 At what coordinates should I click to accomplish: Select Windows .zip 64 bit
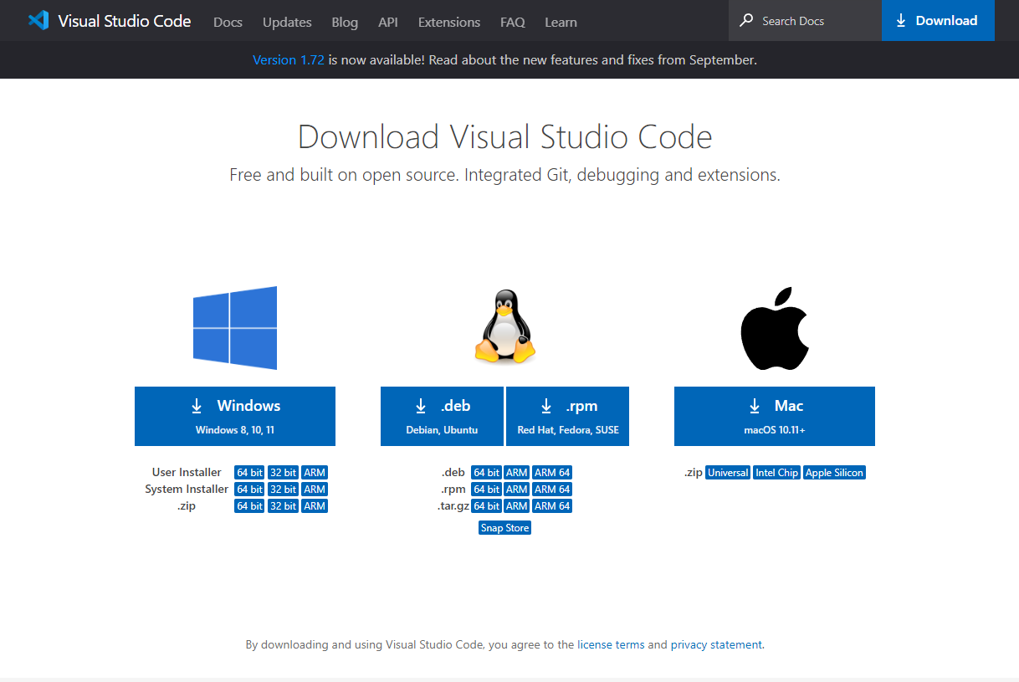coord(249,506)
